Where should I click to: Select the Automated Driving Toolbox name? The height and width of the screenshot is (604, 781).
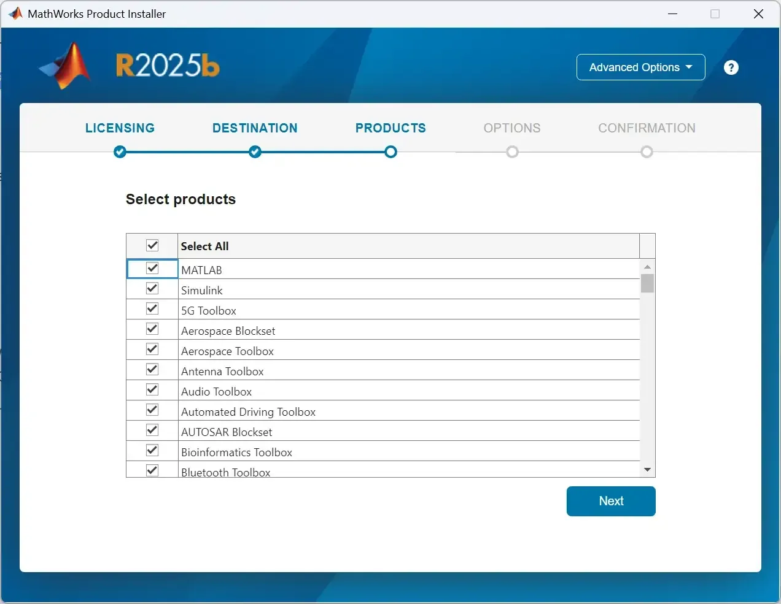pos(248,412)
